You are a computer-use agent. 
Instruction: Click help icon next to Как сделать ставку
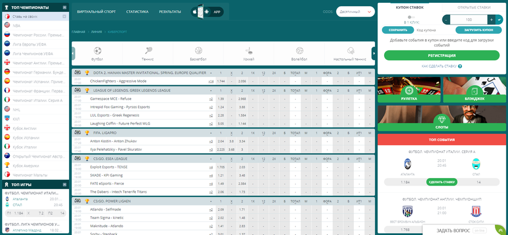459,66
